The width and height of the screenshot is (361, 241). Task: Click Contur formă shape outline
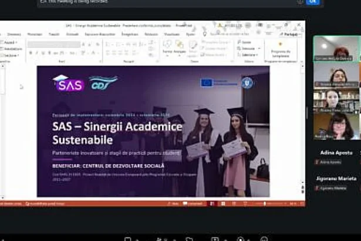[x=214, y=48]
